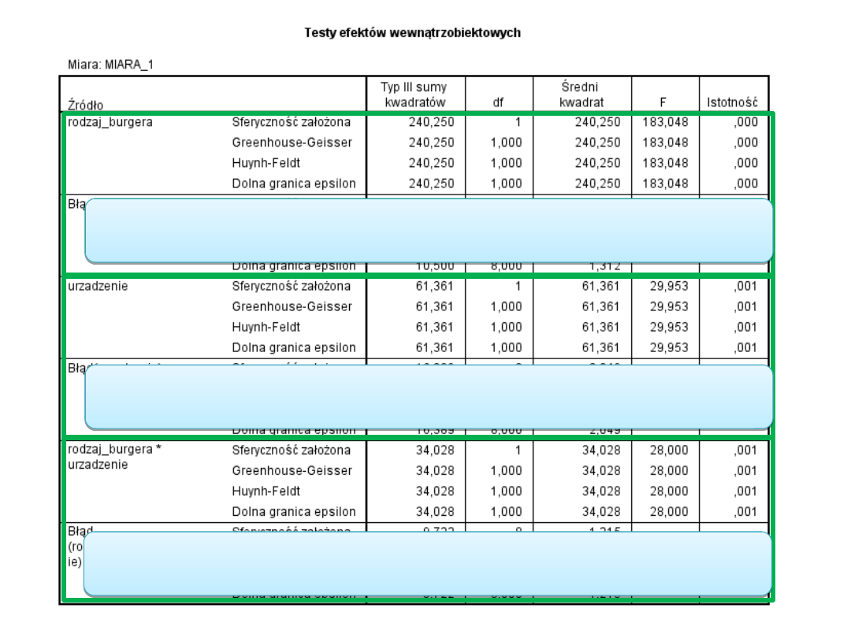Click the 'F' column header
Screen dimensions: 851x638
[x=664, y=102]
